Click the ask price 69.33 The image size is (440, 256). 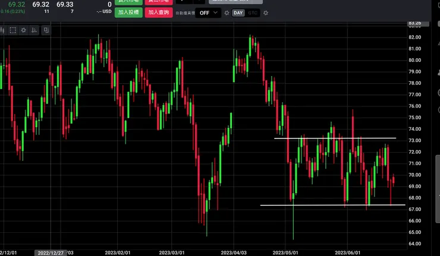(65, 5)
